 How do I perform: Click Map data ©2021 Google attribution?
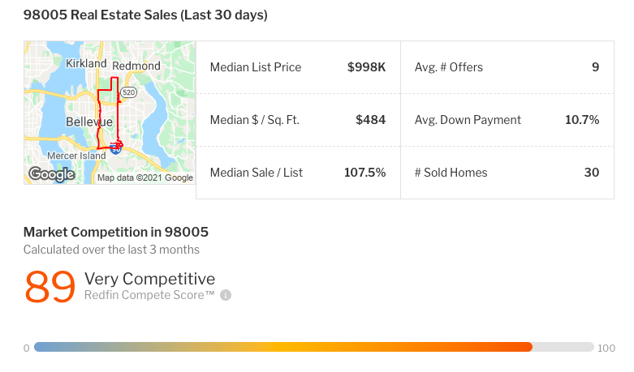(x=145, y=178)
